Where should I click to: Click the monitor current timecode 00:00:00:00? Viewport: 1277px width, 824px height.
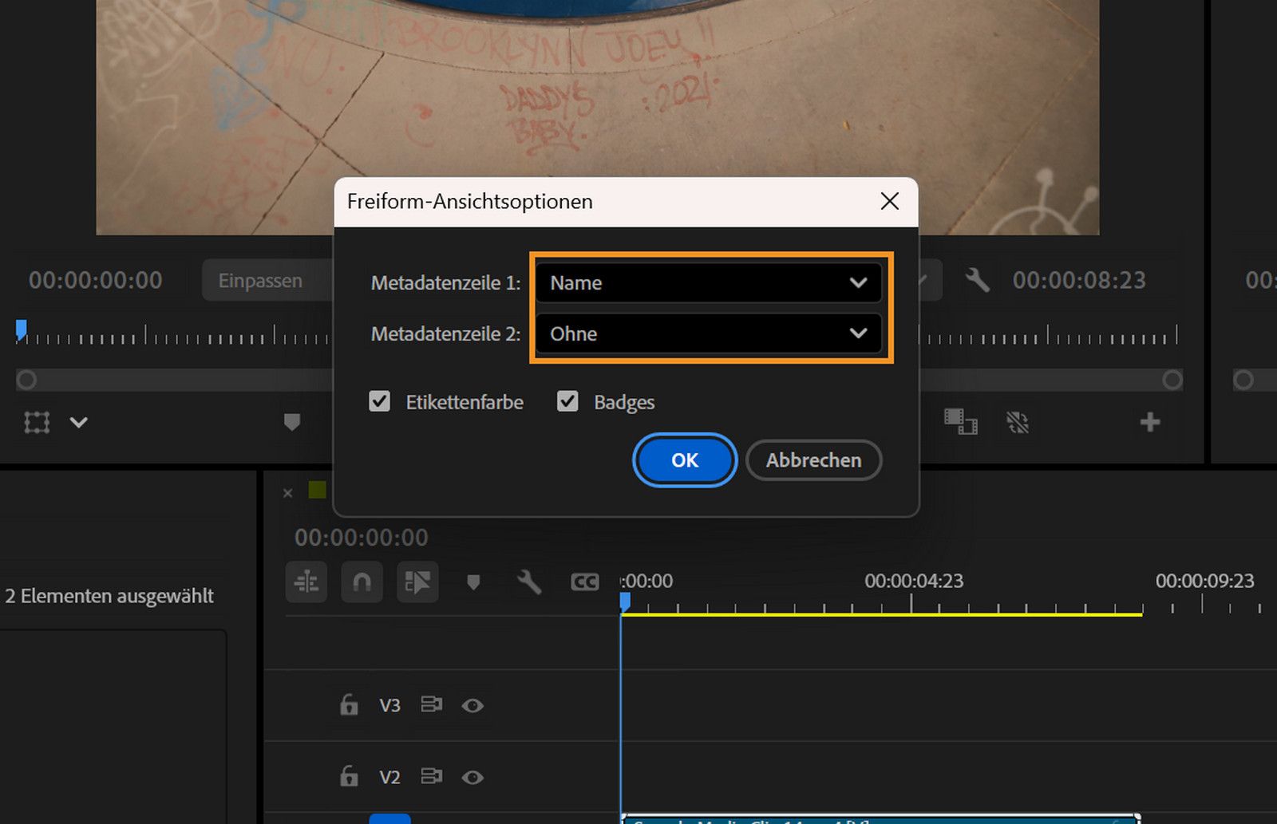95,280
